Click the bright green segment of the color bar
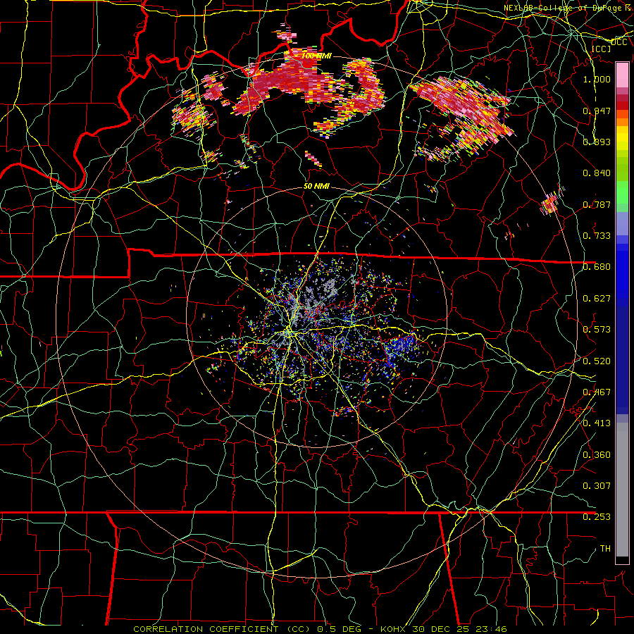The width and height of the screenshot is (634, 634). tap(622, 193)
